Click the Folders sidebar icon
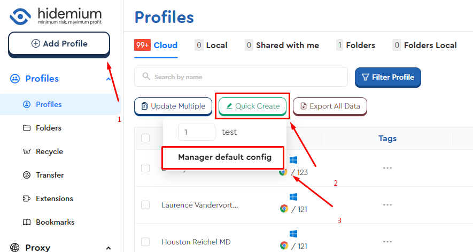This screenshot has height=252, width=473. point(27,128)
